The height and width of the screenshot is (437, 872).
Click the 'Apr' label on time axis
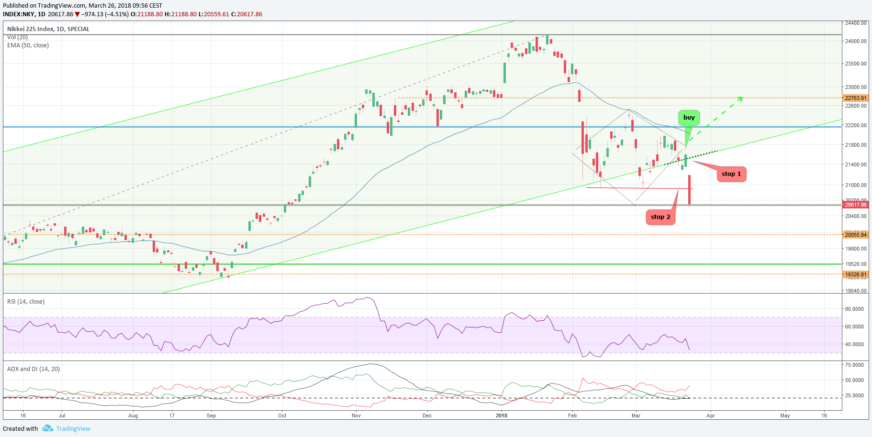tap(711, 415)
